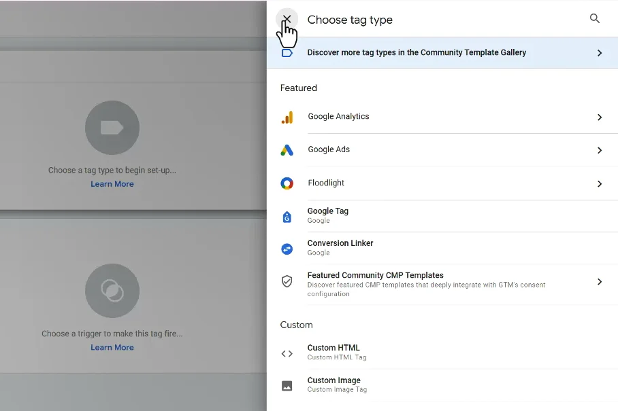The image size is (618, 411).
Task: Choose the Custom Image tag type
Action: (x=442, y=385)
